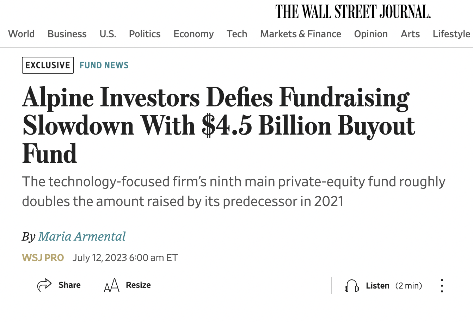Go to the Economy section
473x322 pixels.
[x=193, y=34]
